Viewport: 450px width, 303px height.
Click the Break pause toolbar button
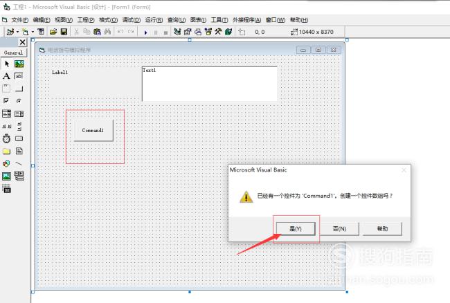tap(156, 33)
